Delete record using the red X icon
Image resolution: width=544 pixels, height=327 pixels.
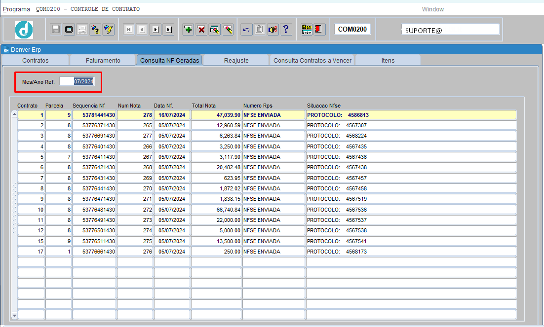tap(201, 30)
